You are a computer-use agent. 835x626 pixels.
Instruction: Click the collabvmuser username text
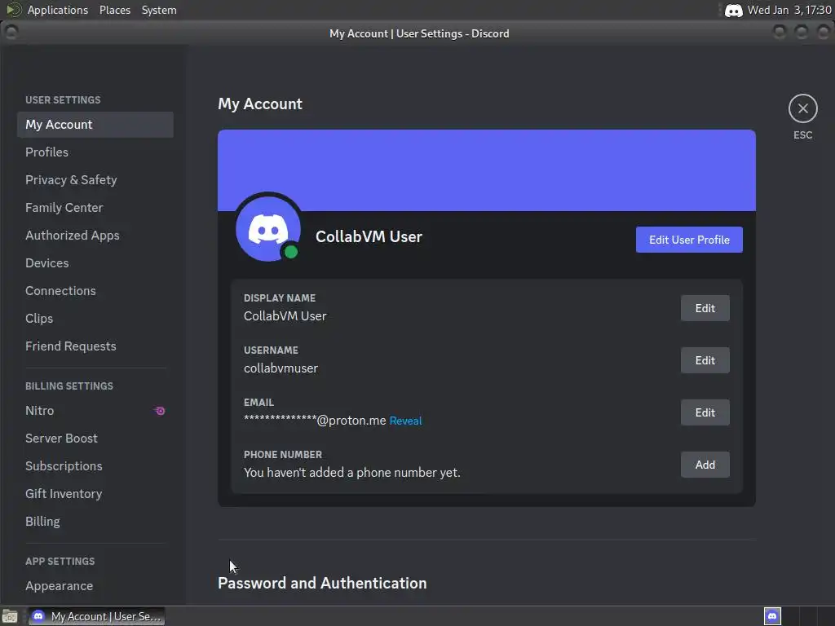(281, 368)
